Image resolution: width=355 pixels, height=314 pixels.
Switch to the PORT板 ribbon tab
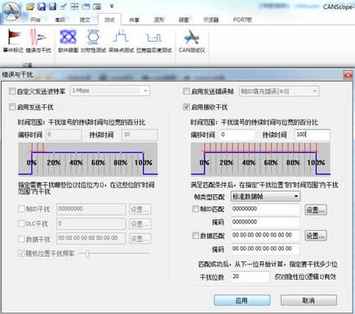click(242, 20)
